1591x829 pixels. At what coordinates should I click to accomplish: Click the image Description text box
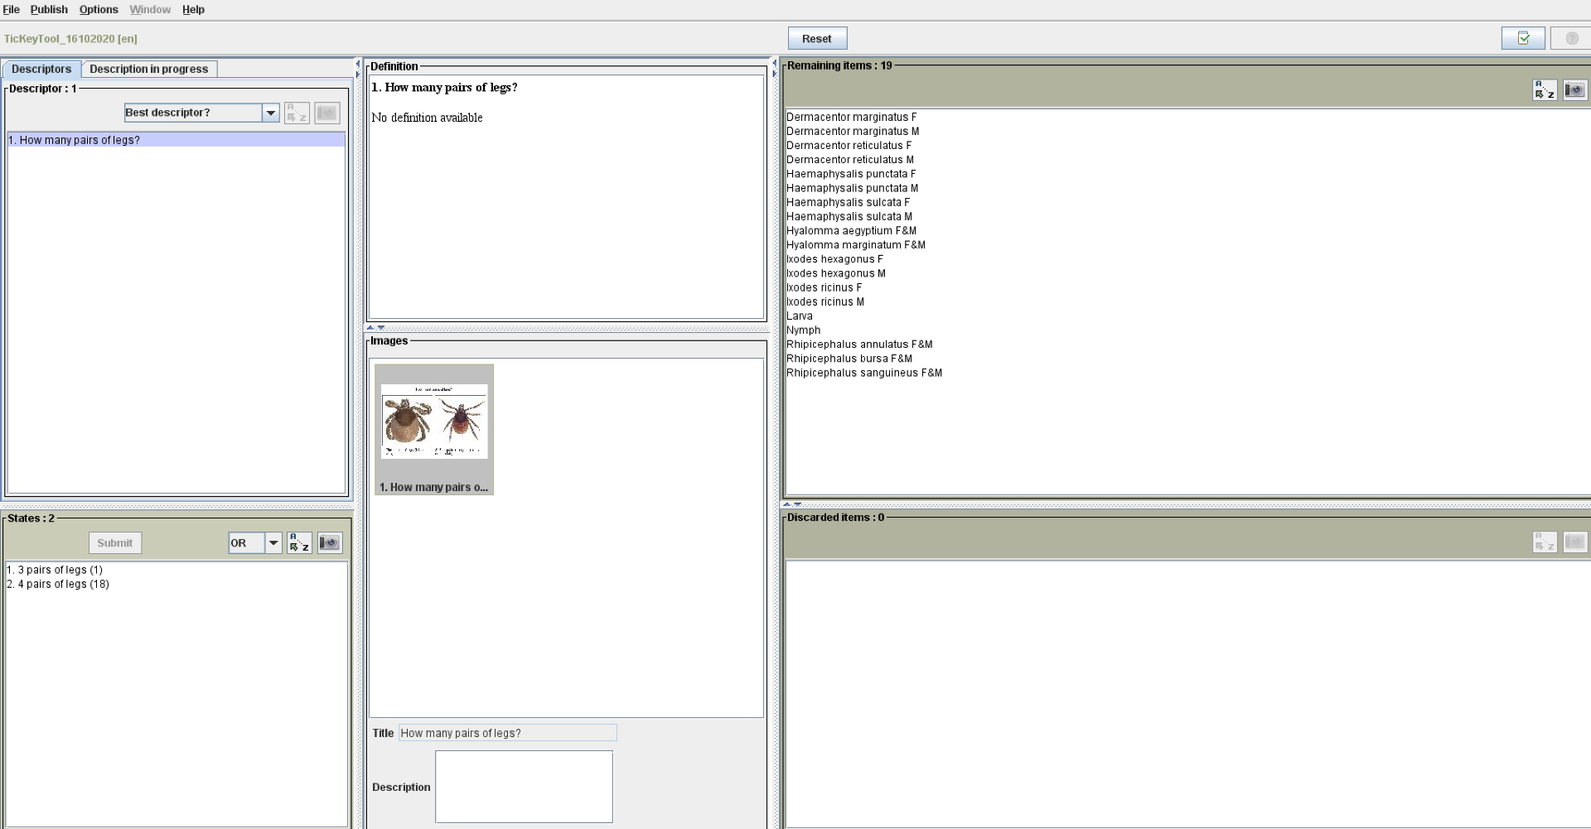pyautogui.click(x=524, y=787)
